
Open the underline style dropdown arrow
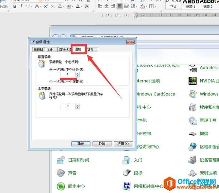coord(32,6)
